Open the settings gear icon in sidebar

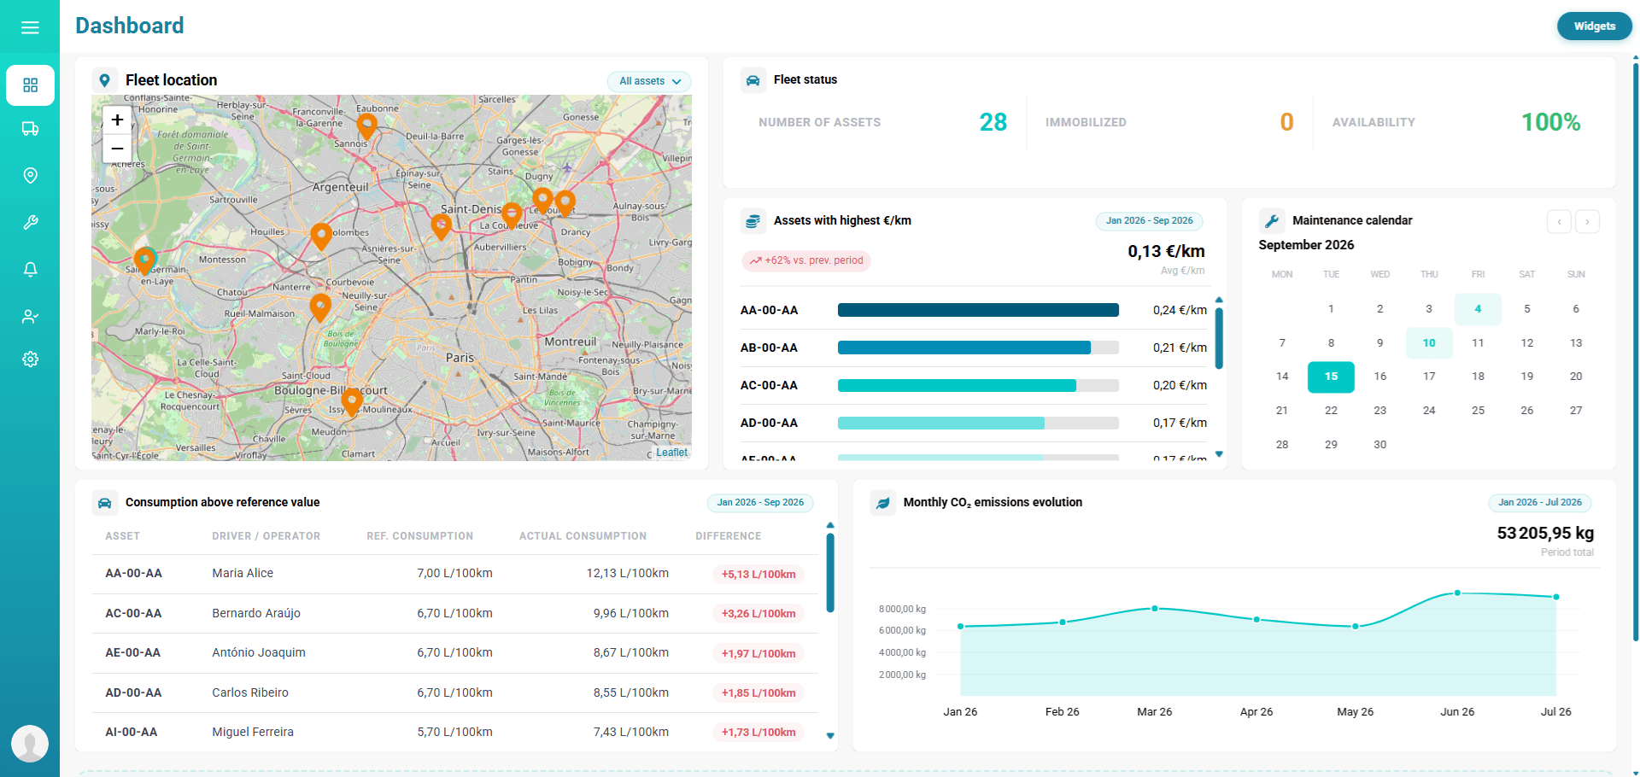[x=30, y=359]
